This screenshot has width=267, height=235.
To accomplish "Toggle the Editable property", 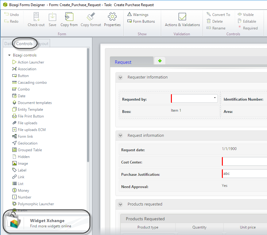I will click(247, 21).
